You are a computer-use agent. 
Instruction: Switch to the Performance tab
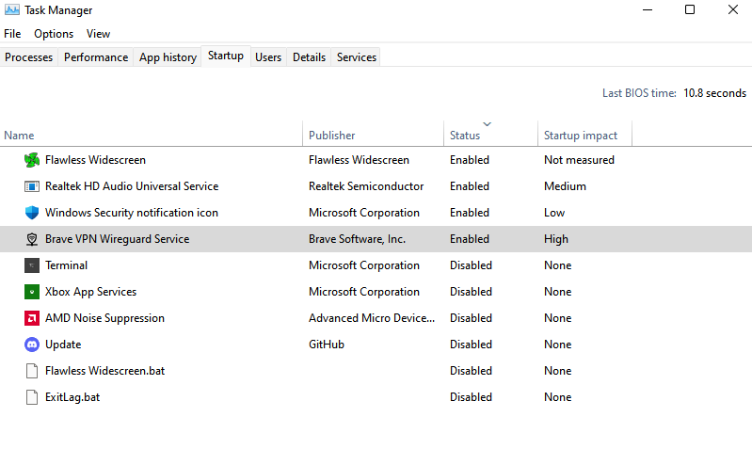click(x=96, y=57)
